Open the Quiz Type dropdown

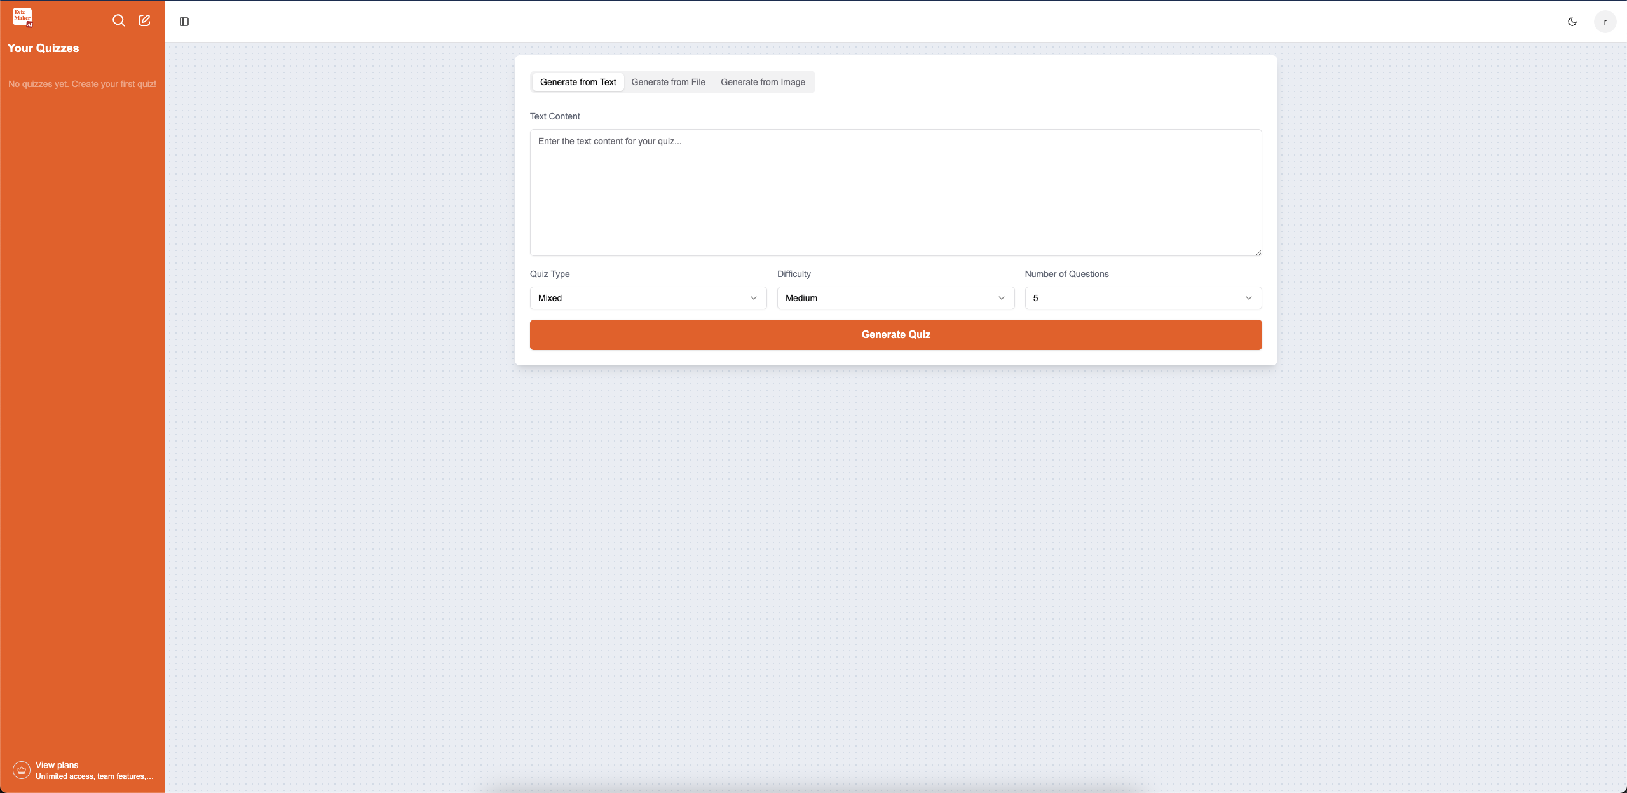pyautogui.click(x=647, y=297)
